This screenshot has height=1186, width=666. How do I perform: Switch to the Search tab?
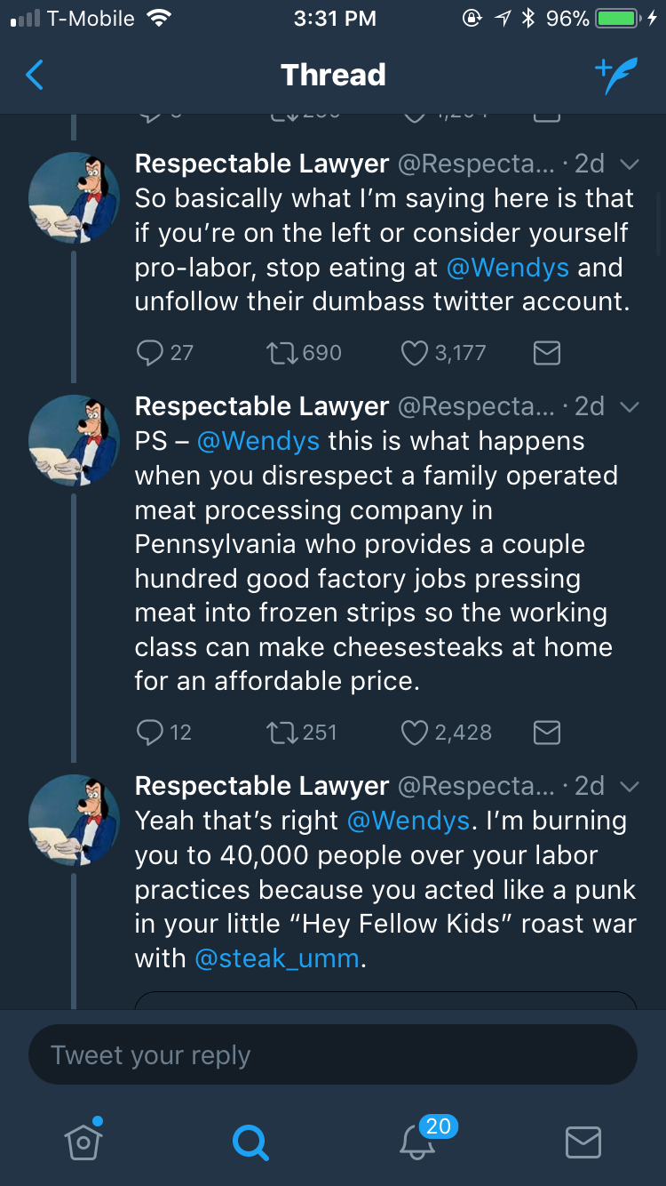coord(250,1142)
